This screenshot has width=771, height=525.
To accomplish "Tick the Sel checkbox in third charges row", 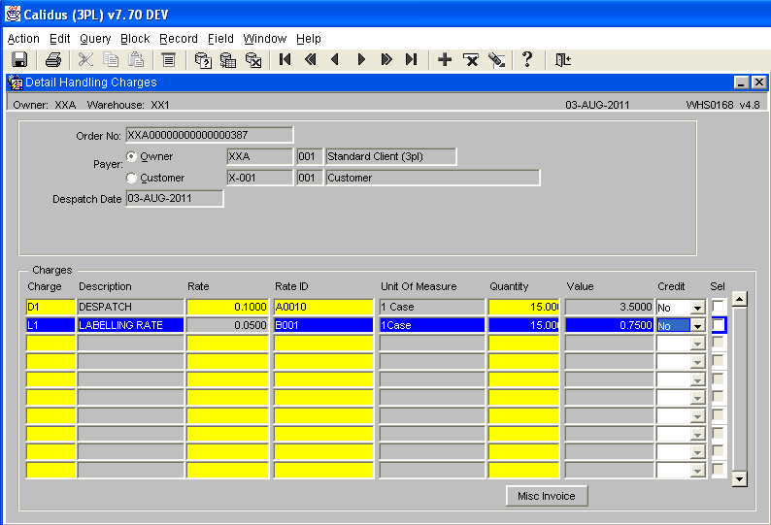I will pyautogui.click(x=718, y=343).
